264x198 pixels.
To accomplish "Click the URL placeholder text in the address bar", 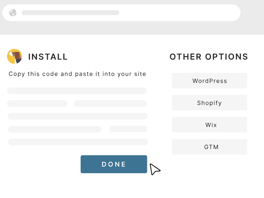I will click(70, 13).
